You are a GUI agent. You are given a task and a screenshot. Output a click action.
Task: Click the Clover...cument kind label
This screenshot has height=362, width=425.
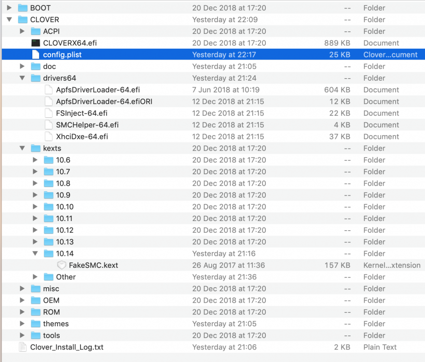(x=390, y=55)
